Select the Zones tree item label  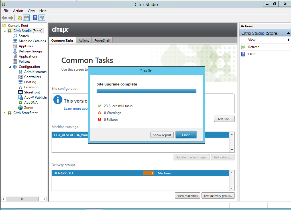(29, 108)
